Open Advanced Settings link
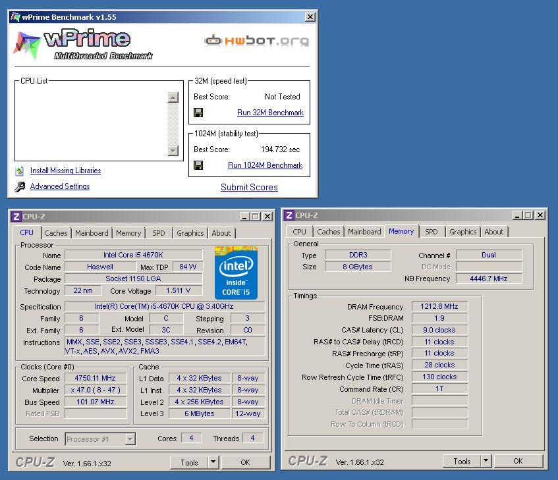 pos(60,186)
